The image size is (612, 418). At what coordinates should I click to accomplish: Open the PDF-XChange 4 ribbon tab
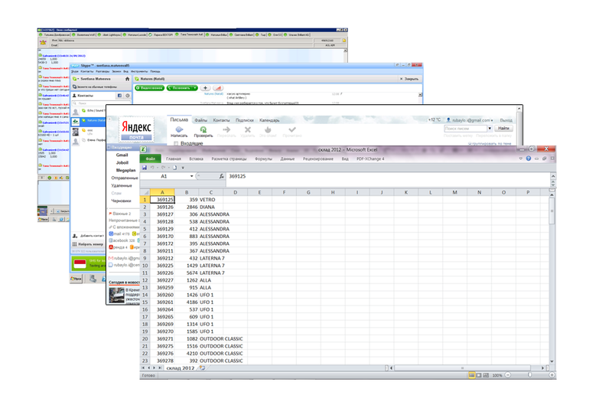pyautogui.click(x=370, y=159)
